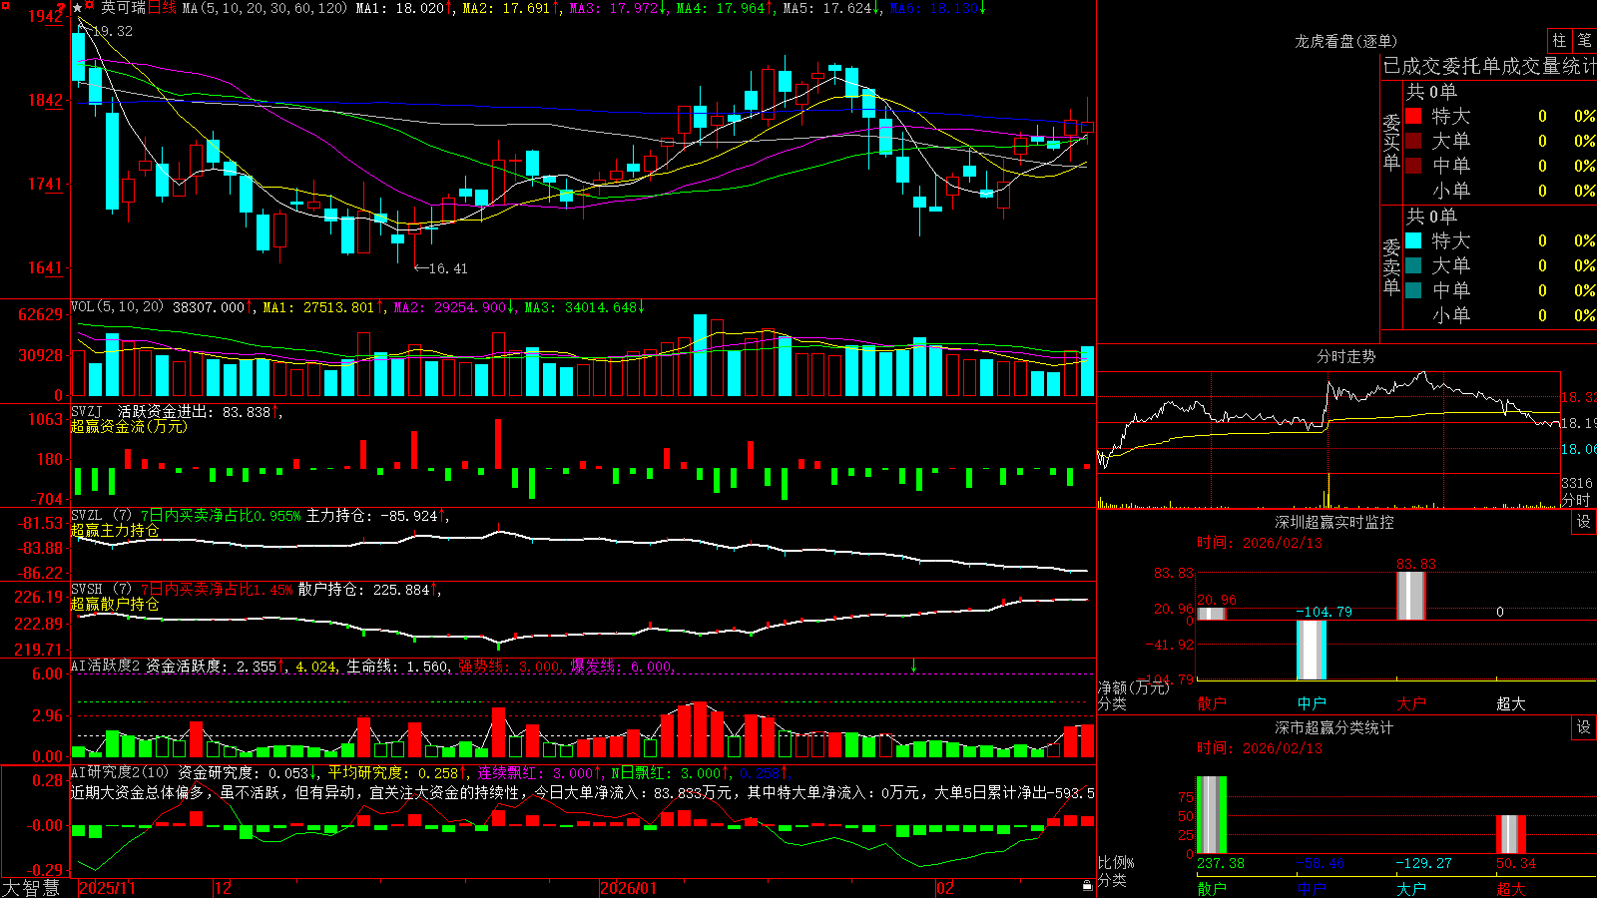Click the 超大 50.34 bar in 分类统计
The width and height of the screenshot is (1597, 898).
tap(1511, 834)
